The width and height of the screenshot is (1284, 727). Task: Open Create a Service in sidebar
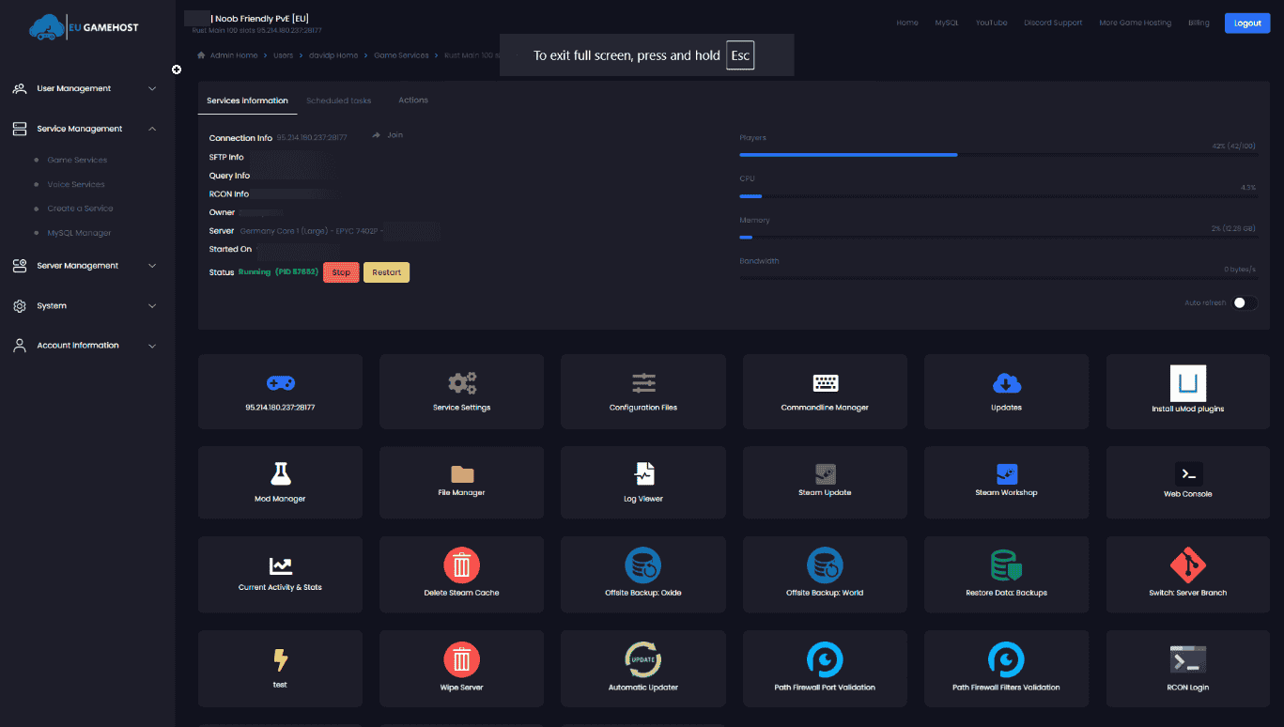point(80,209)
